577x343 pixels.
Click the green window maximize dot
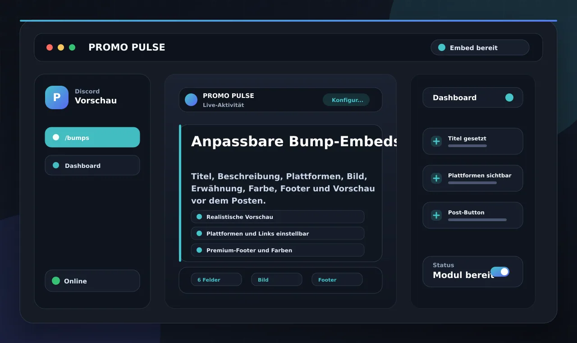[x=72, y=47]
